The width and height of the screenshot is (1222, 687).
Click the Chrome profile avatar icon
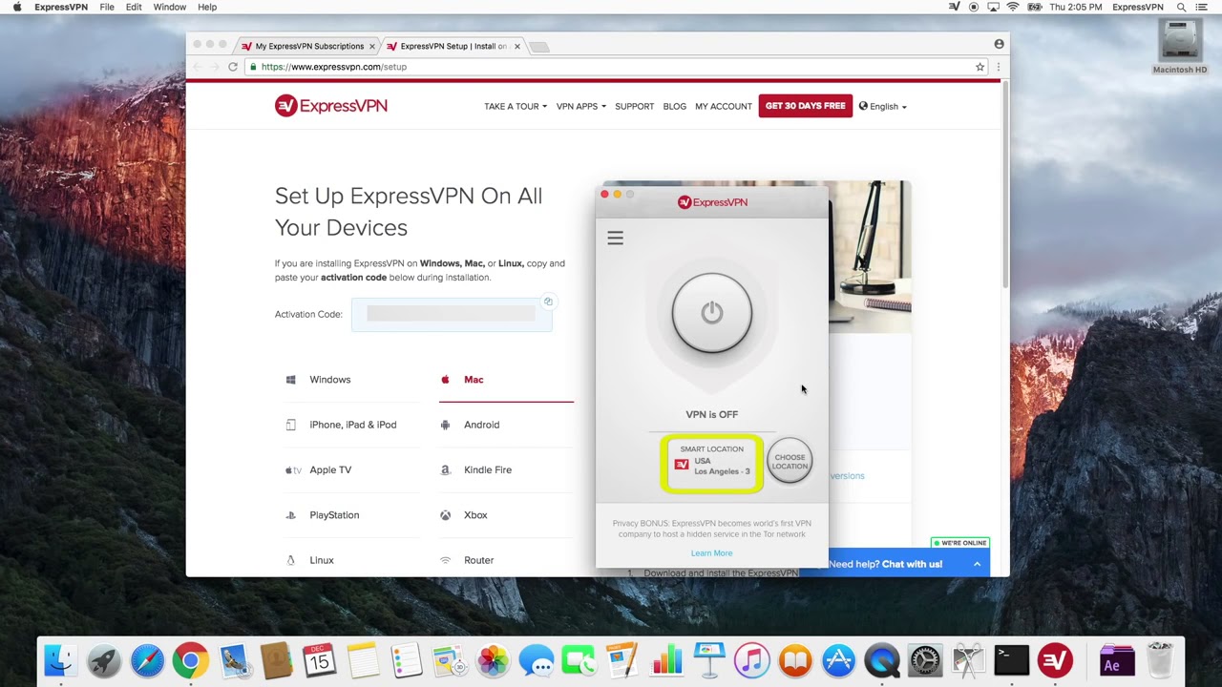999,44
